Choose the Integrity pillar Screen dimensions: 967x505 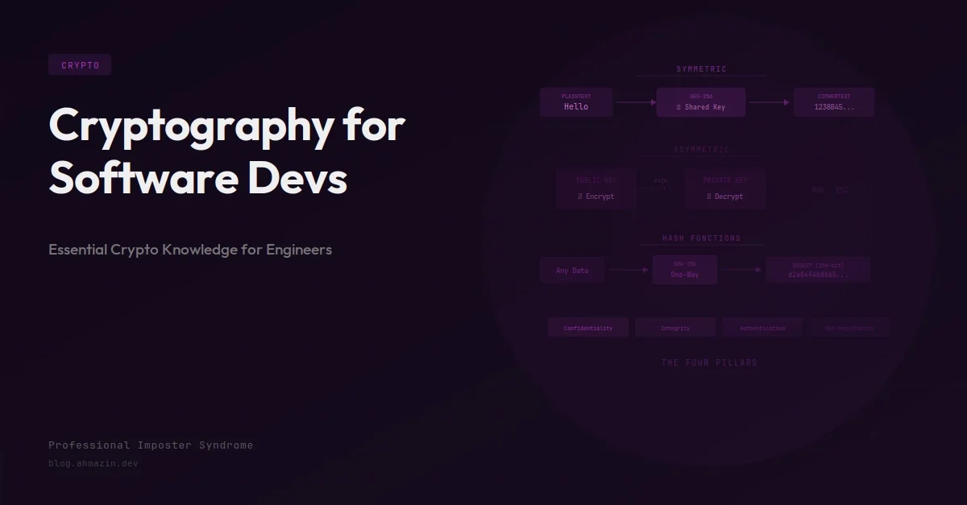click(x=675, y=328)
